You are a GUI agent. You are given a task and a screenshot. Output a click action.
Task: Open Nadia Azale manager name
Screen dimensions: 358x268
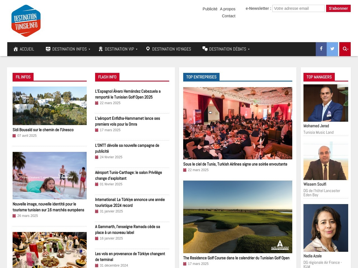tap(313, 256)
